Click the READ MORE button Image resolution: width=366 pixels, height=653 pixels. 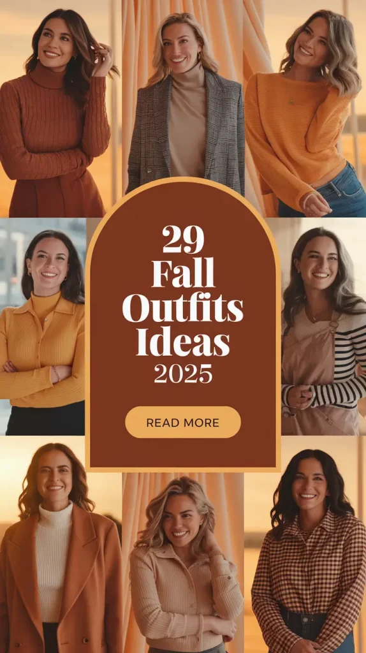[183, 422]
